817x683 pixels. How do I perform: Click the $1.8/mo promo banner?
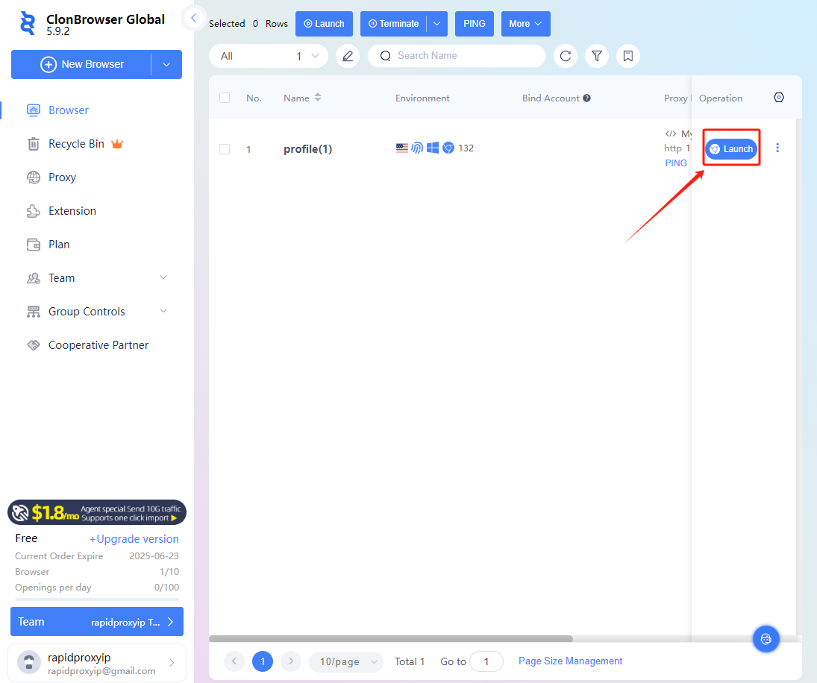[97, 513]
